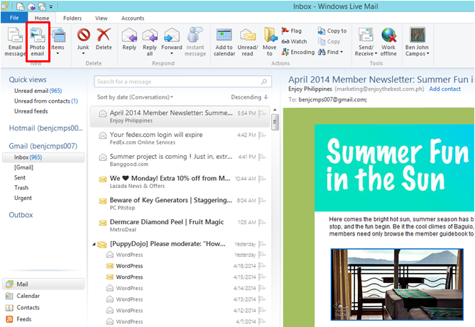Open the Junk dropdown arrow
Viewport: 475px width, 327px height.
tap(83, 54)
